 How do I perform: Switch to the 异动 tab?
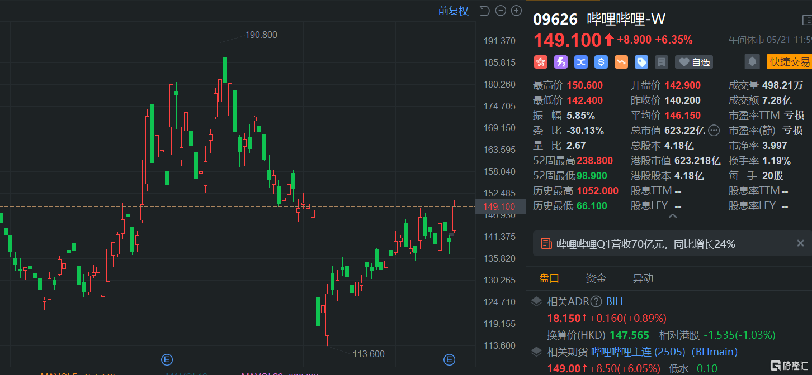tap(643, 278)
